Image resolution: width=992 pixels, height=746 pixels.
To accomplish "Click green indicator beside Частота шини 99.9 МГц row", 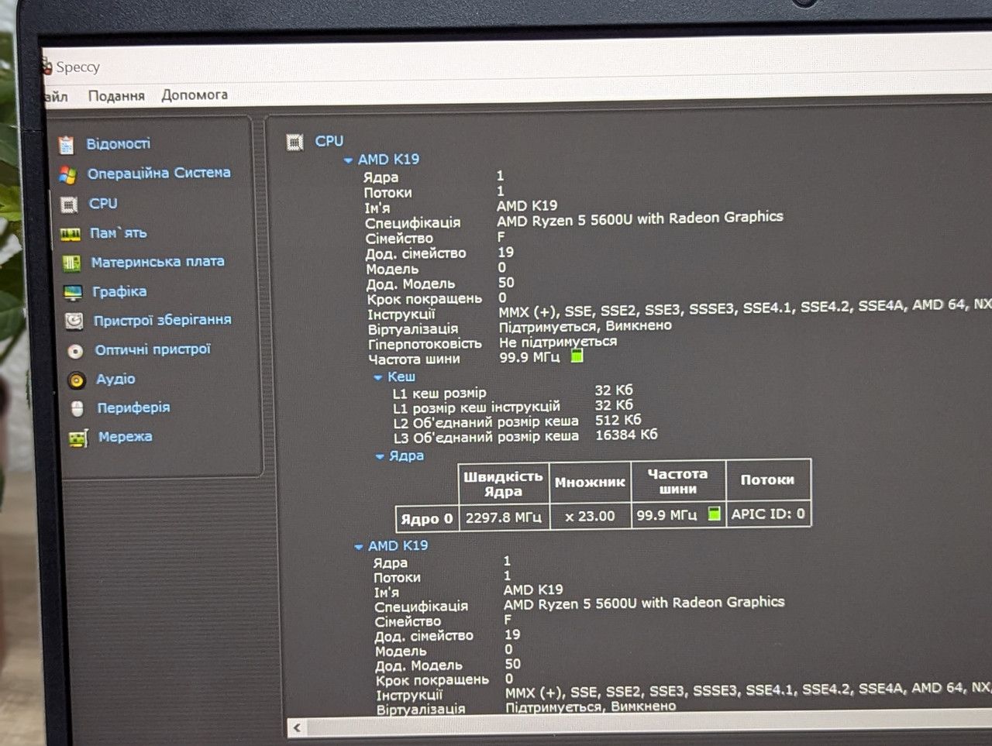I will coord(577,356).
